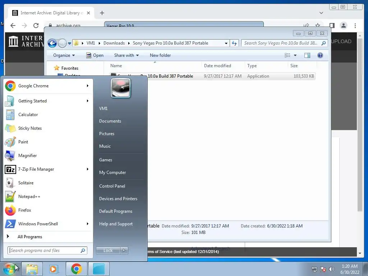The height and width of the screenshot is (276, 368).
Task: Open a new Chrome tab
Action: coord(102,13)
